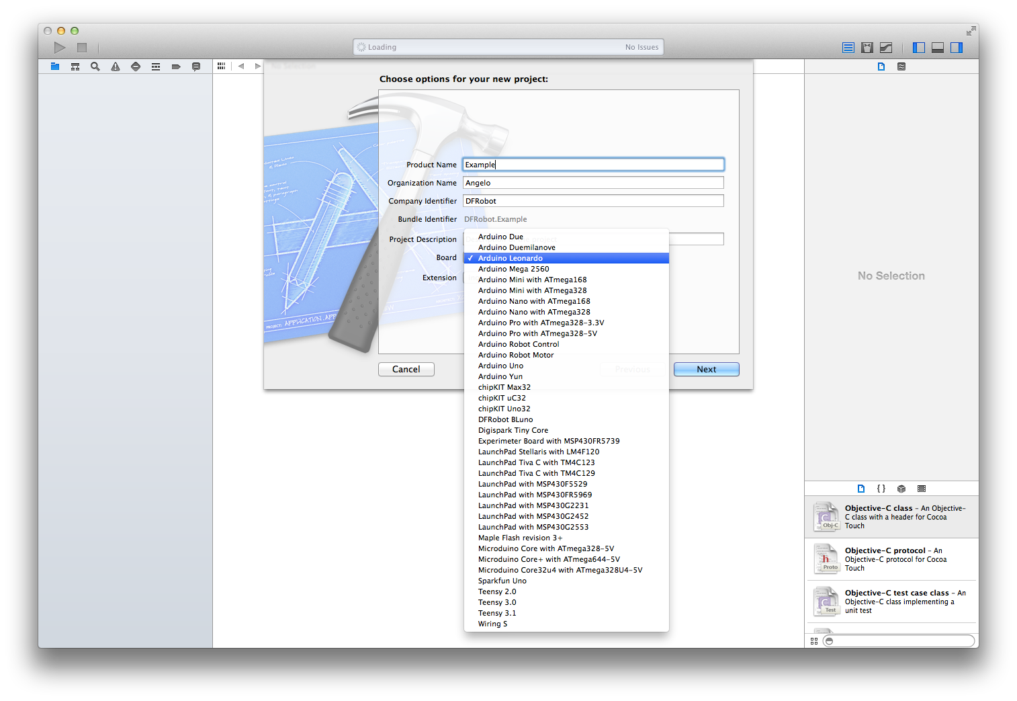This screenshot has height=701, width=1017.
Task: Click the library search filter field
Action: tap(899, 641)
